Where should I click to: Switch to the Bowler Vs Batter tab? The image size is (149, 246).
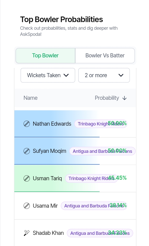tap(105, 56)
